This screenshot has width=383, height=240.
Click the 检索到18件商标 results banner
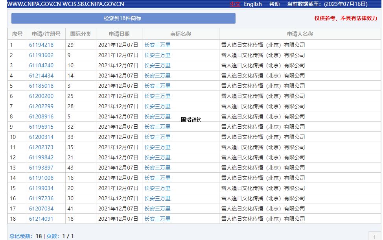point(123,18)
